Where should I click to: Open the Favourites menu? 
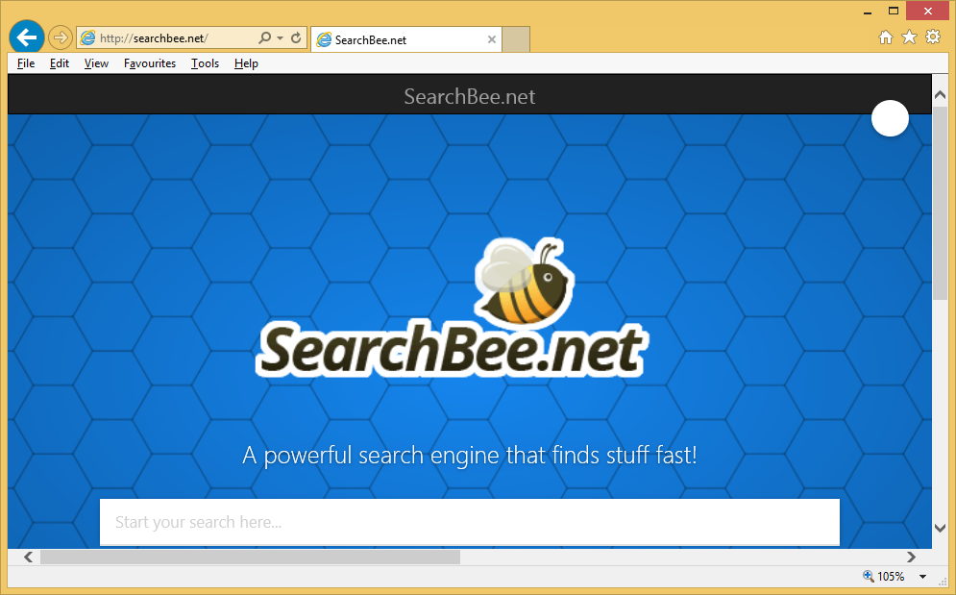point(149,63)
